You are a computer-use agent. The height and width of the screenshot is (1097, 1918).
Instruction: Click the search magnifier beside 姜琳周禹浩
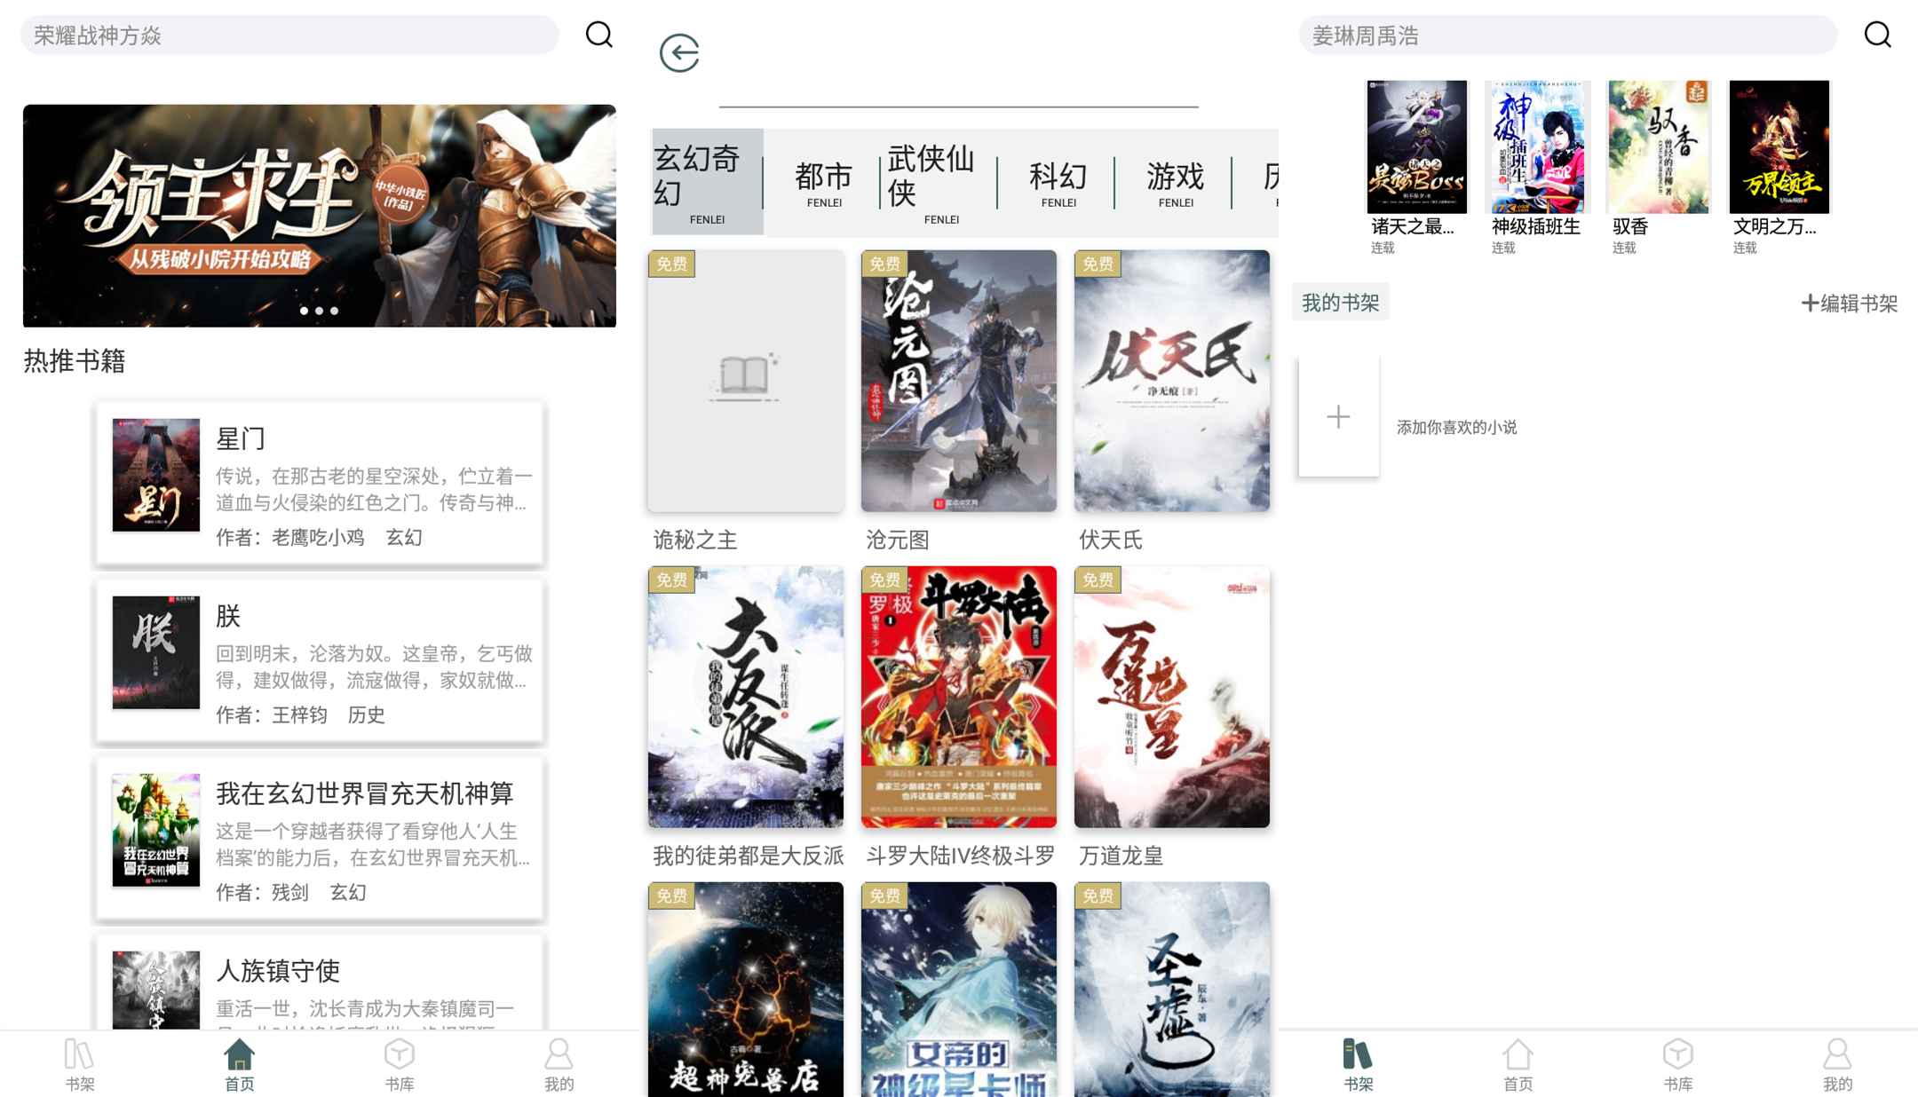pos(1877,36)
